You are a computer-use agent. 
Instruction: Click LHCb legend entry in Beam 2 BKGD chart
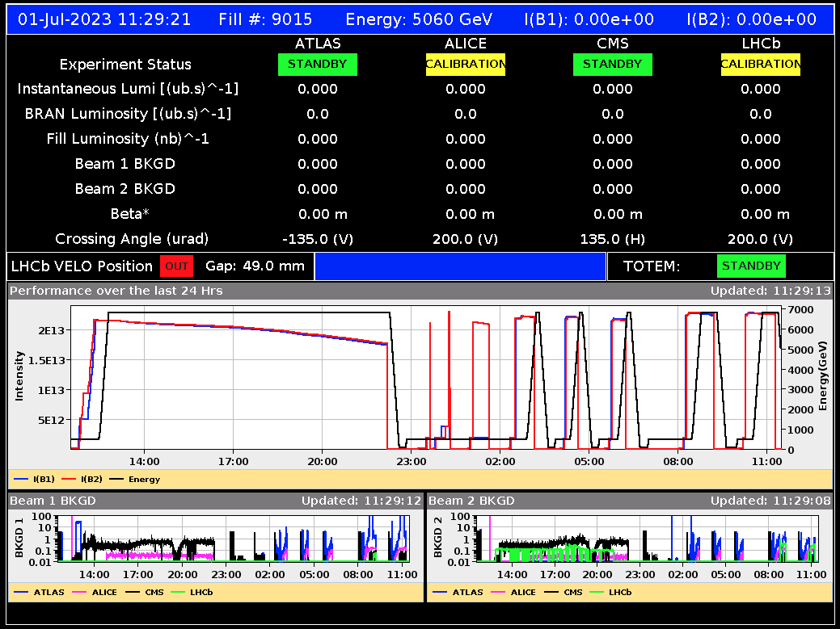[611, 592]
